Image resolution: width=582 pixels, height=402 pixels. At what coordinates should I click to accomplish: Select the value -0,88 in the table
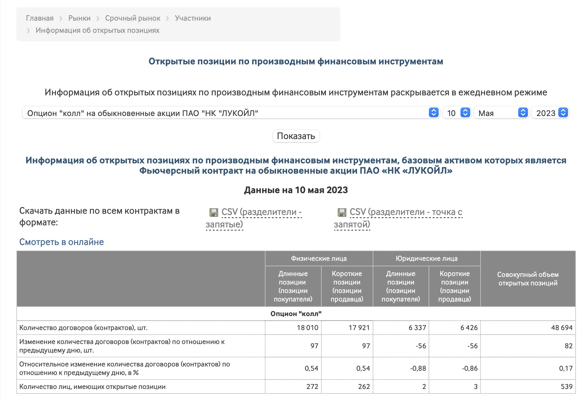[418, 368]
